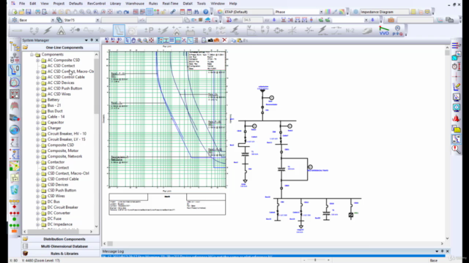The height and width of the screenshot is (263, 469).
Task: Open the Distribution Components section
Action: 61,239
